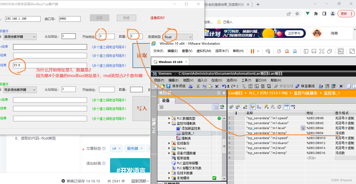This screenshot has height=184, width=356.
Task: Click Vue devtools extension icon in Chrome
Action: [x=308, y=14]
